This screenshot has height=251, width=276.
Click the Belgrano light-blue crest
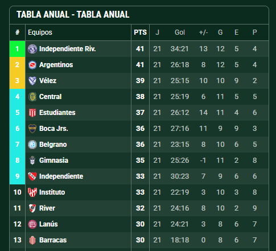click(32, 145)
